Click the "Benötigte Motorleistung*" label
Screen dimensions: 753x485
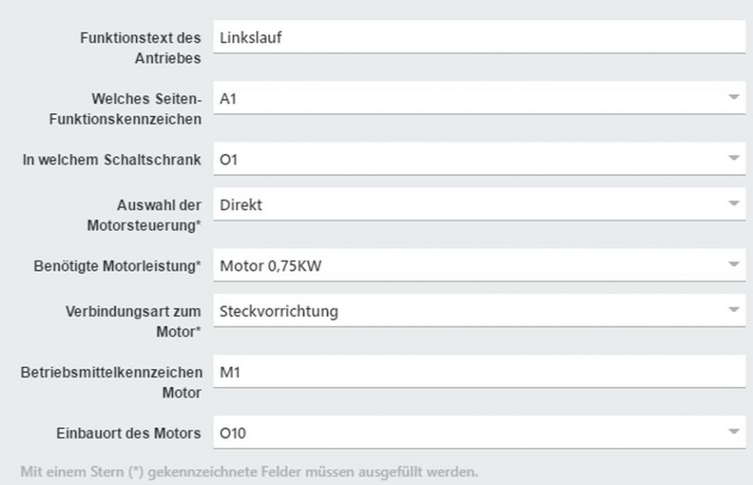pos(118,266)
